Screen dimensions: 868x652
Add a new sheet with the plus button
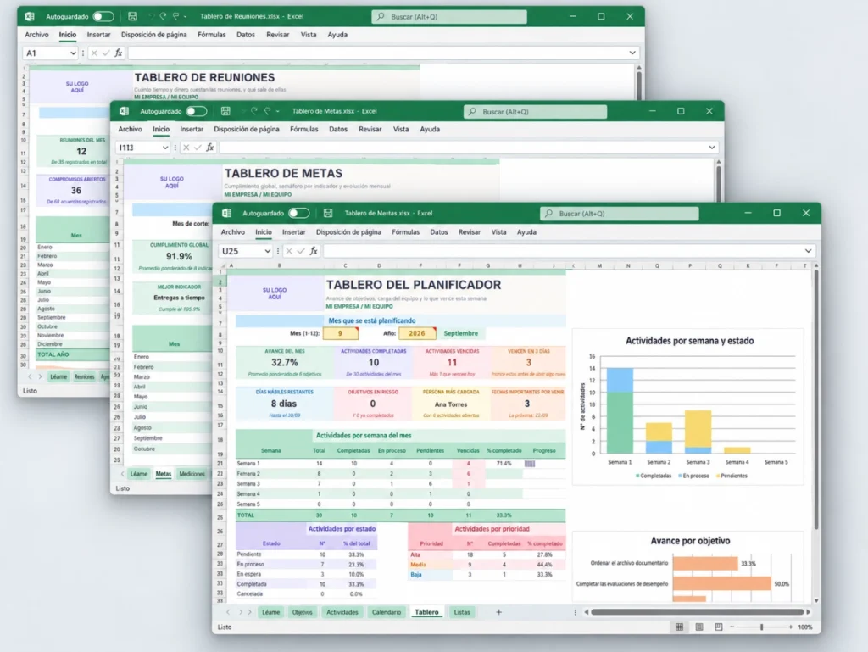498,612
